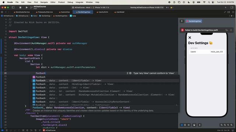Click the authManager variable on line 12
Screen dimensions: 236x132
(x=80, y=43)
